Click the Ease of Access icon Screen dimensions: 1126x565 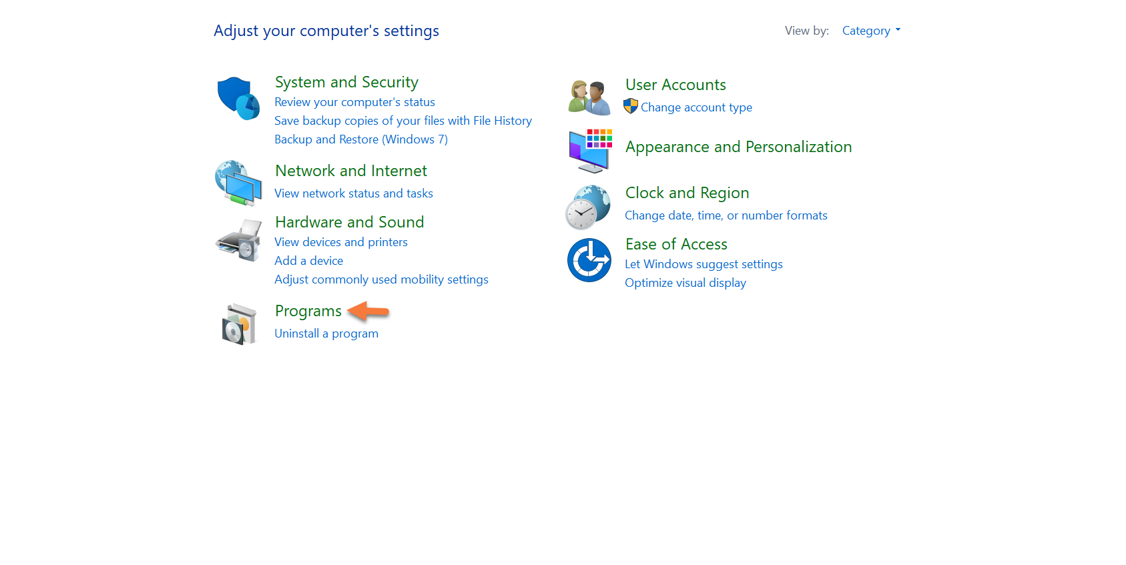[589, 260]
